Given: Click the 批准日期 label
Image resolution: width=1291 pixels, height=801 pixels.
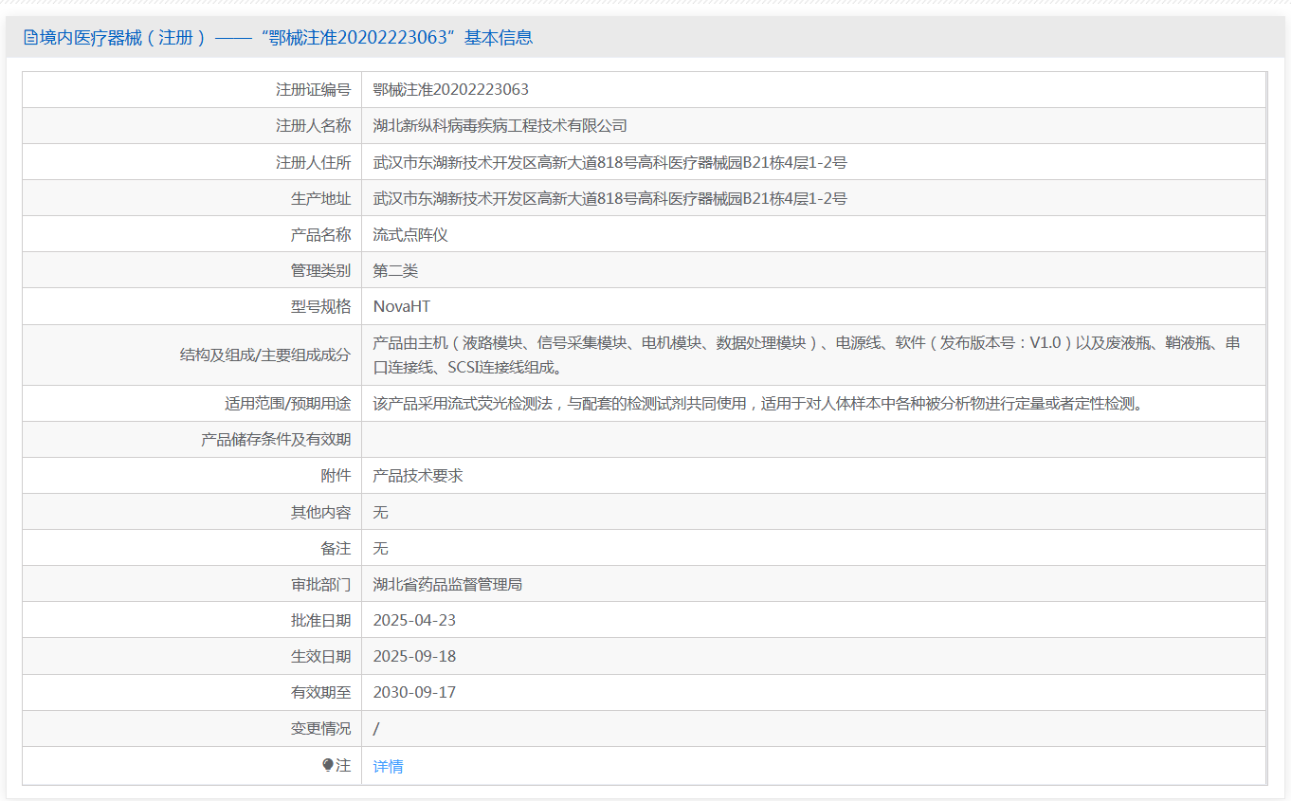Looking at the screenshot, I should tap(321, 620).
